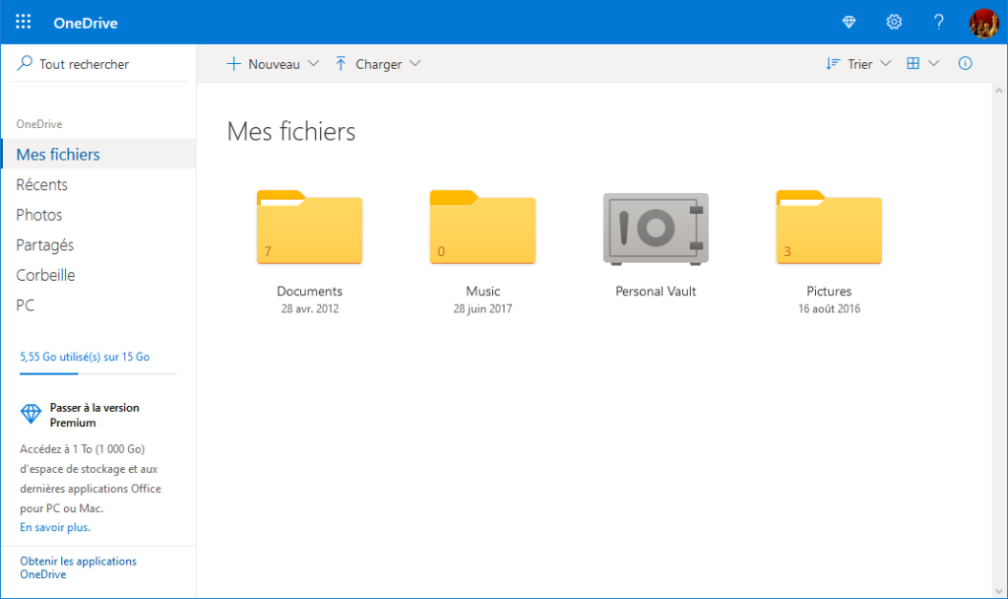The height and width of the screenshot is (599, 1008).
Task: Click the grid view layout icon
Action: pyautogui.click(x=913, y=63)
